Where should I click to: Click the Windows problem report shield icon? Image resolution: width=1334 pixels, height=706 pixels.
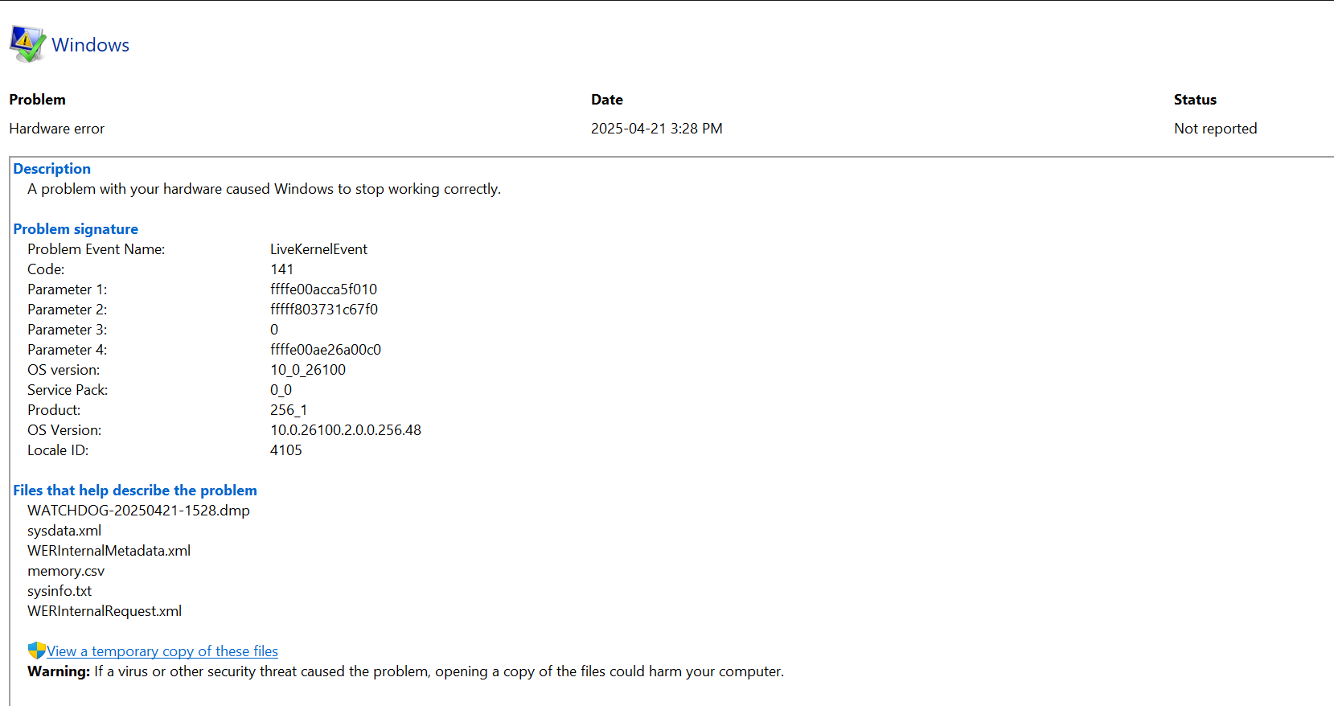click(x=27, y=43)
